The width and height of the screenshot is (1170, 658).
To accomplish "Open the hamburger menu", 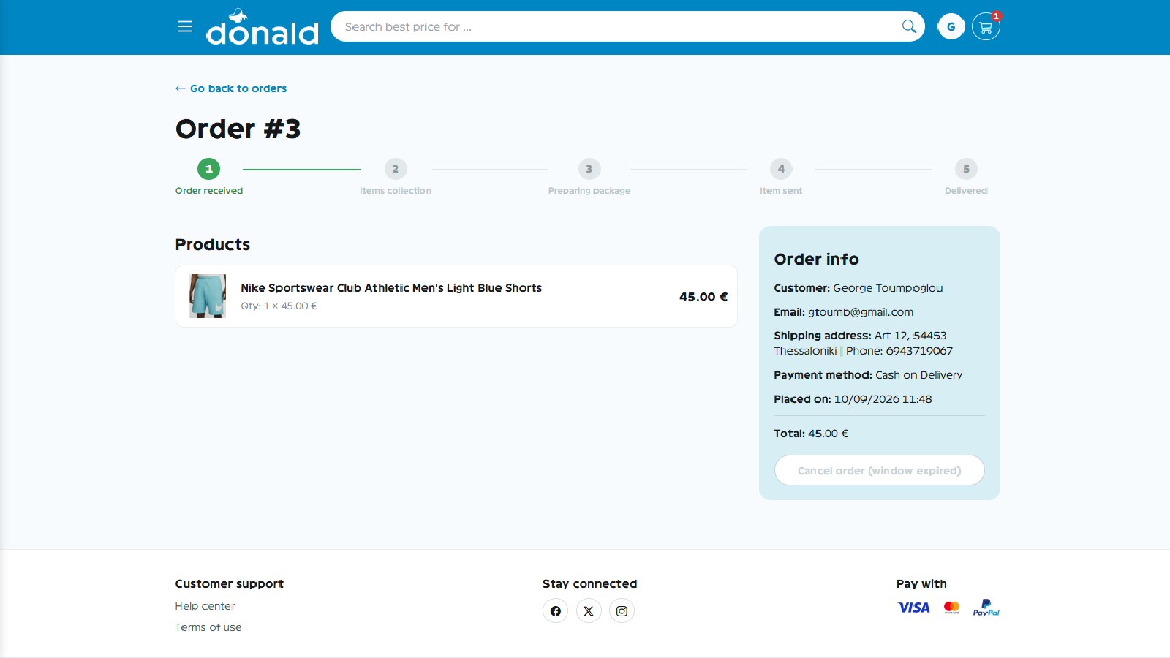I will click(185, 26).
